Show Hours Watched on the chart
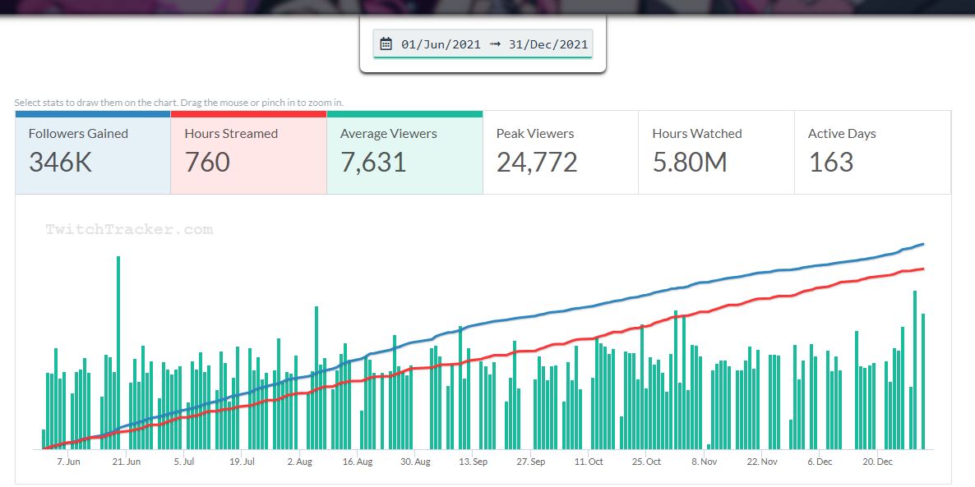This screenshot has width=975, height=487. point(716,152)
